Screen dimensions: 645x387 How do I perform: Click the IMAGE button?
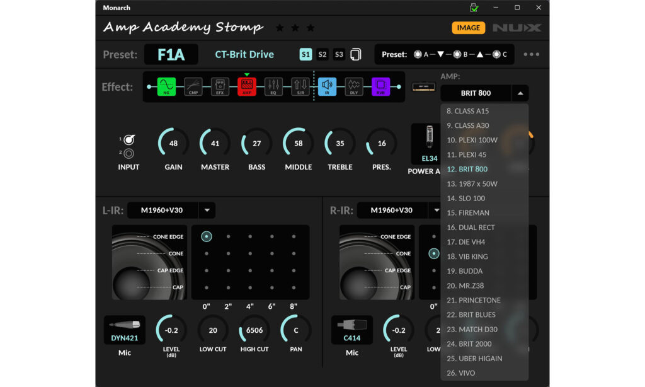(468, 28)
